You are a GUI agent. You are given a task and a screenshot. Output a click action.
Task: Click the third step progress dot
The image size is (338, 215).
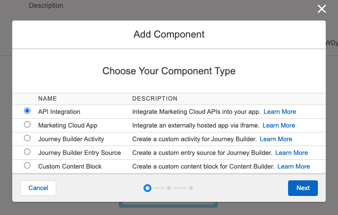tap(191, 188)
